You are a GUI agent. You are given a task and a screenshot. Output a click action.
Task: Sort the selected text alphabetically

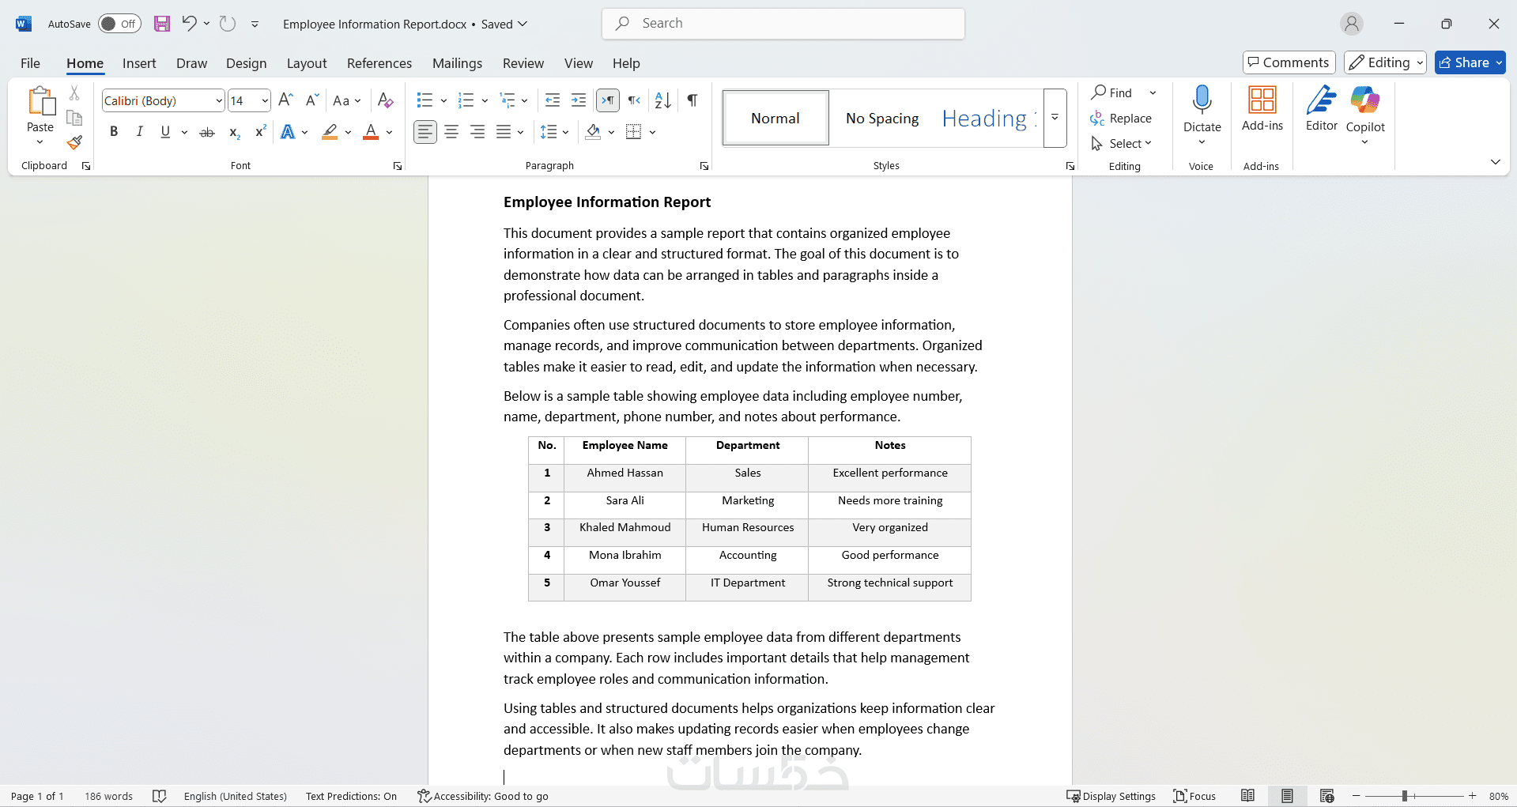click(x=663, y=100)
